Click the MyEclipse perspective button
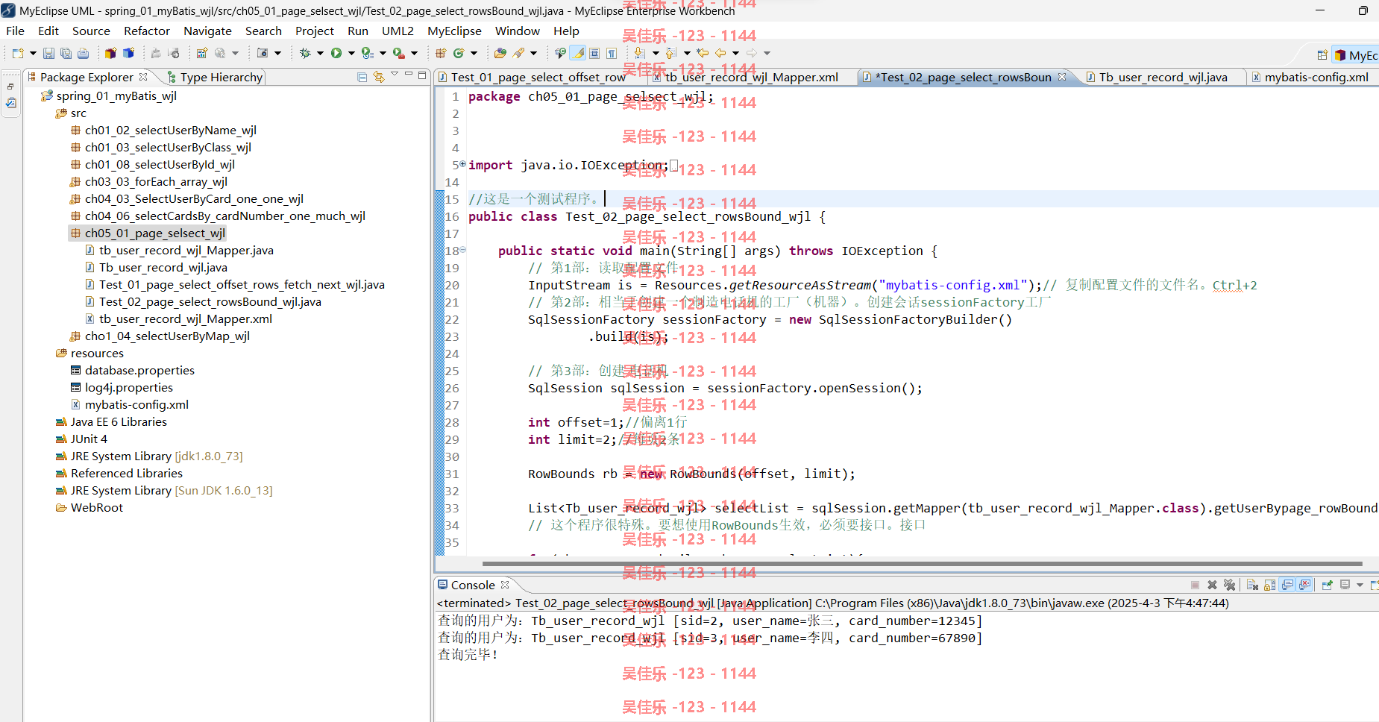The width and height of the screenshot is (1379, 722). [x=1356, y=55]
